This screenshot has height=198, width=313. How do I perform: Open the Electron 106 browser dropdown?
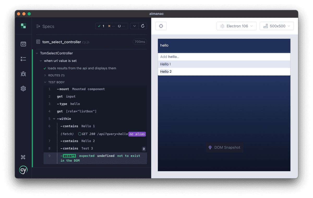[237, 26]
